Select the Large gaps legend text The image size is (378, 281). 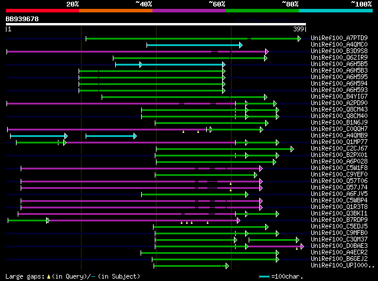tap(73, 276)
